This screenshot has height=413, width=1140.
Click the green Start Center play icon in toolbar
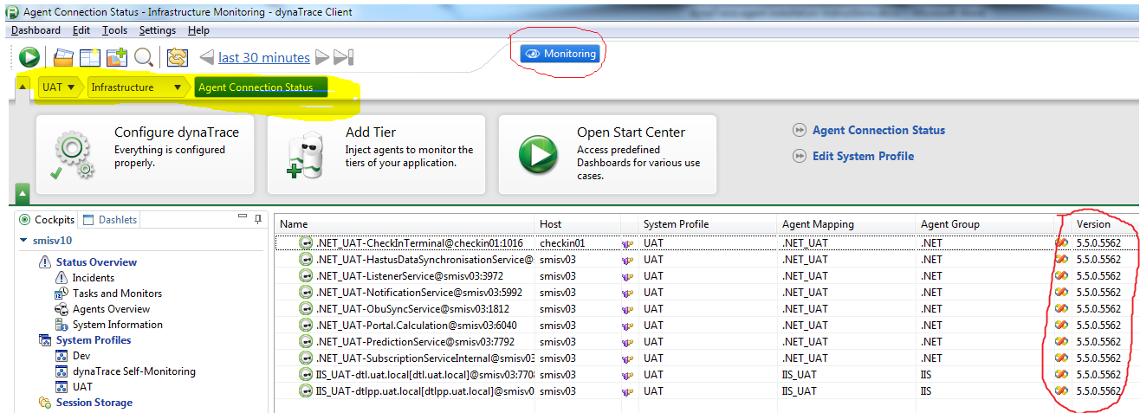tap(29, 58)
